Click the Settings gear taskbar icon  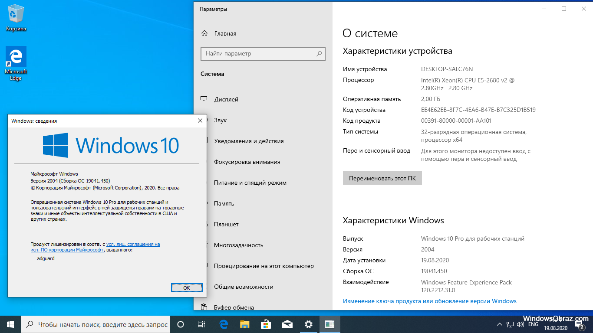(x=309, y=324)
